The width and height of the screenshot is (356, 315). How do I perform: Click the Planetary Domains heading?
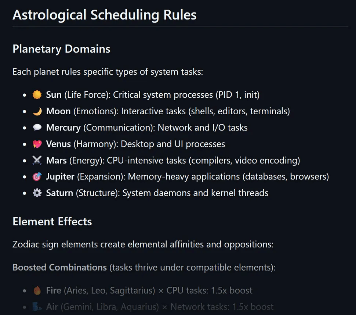pos(61,49)
